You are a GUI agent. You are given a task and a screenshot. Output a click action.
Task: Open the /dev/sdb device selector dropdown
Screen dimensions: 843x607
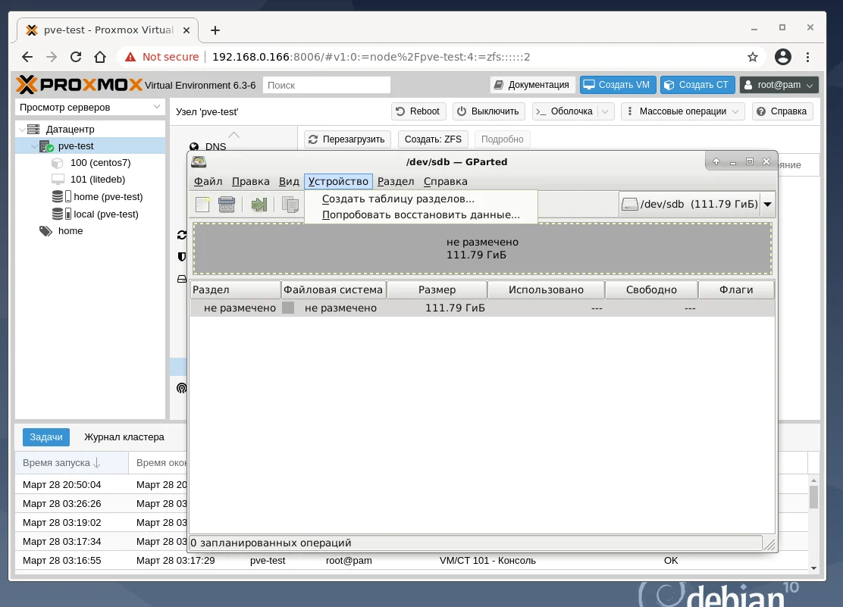(768, 205)
